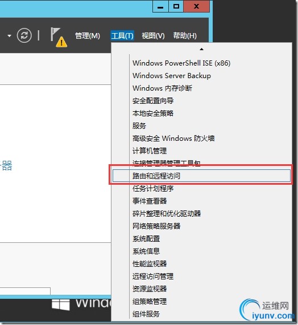
Task: Select 路由和远程访问 menu entry
Action: tap(201, 176)
